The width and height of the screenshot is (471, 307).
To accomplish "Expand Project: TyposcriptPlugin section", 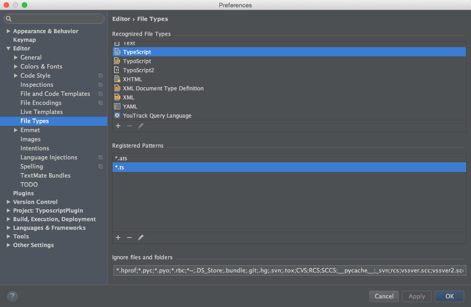I will (x=9, y=211).
